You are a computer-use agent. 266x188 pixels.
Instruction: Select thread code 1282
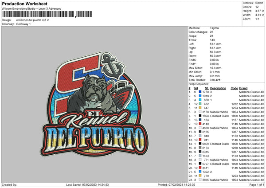[x=235, y=104]
